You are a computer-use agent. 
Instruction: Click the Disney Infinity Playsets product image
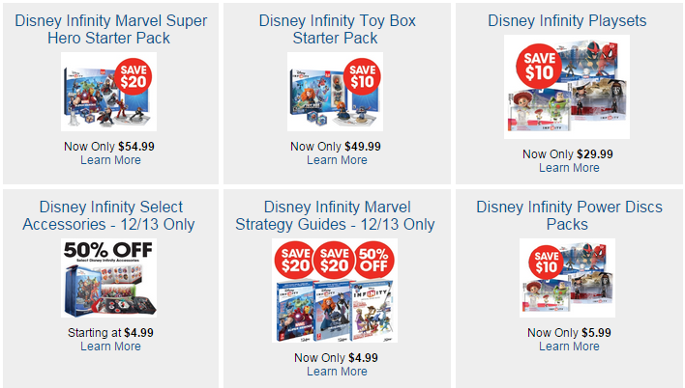click(x=567, y=87)
